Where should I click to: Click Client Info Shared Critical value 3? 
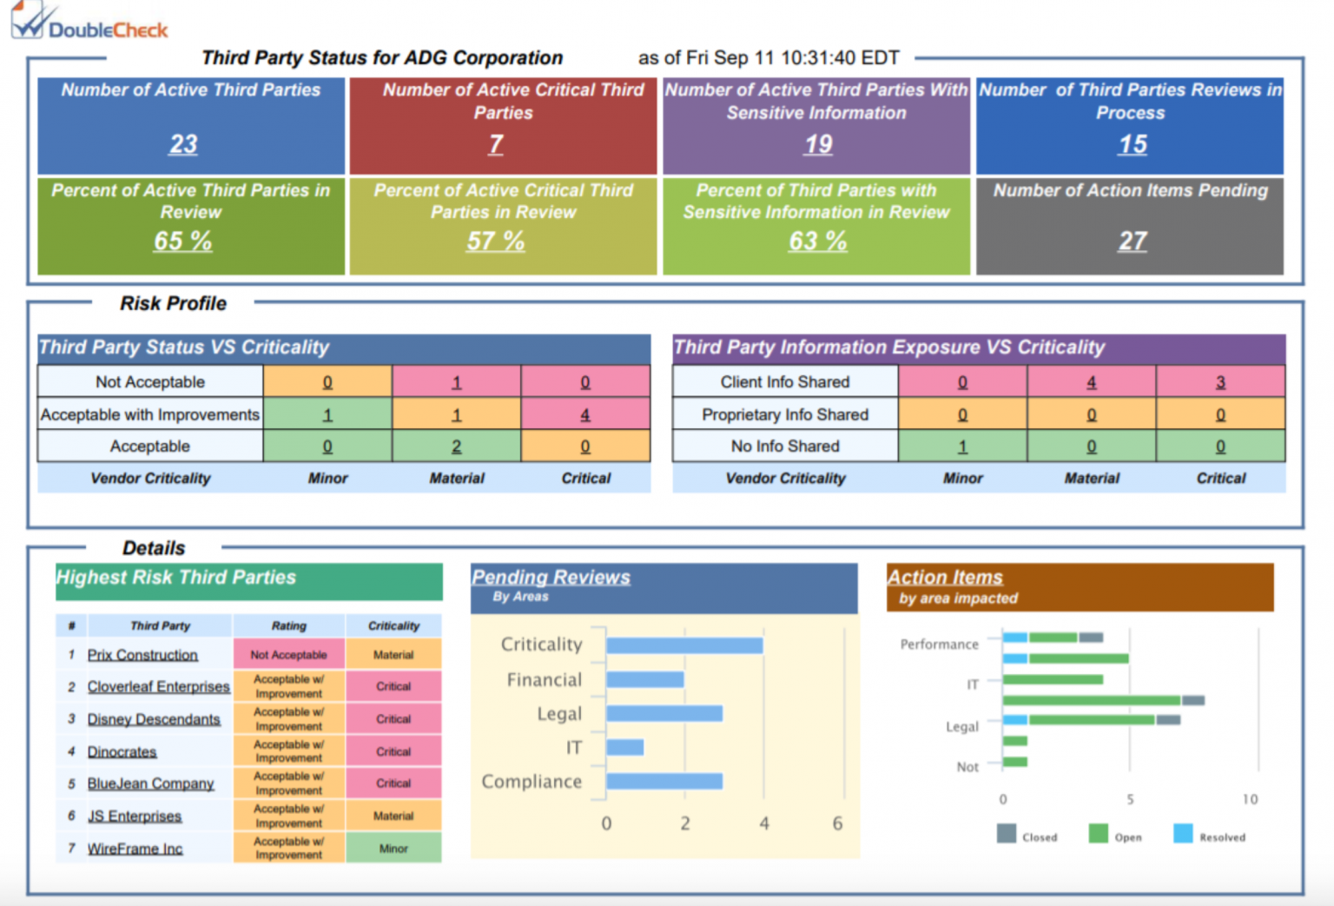tap(1220, 382)
